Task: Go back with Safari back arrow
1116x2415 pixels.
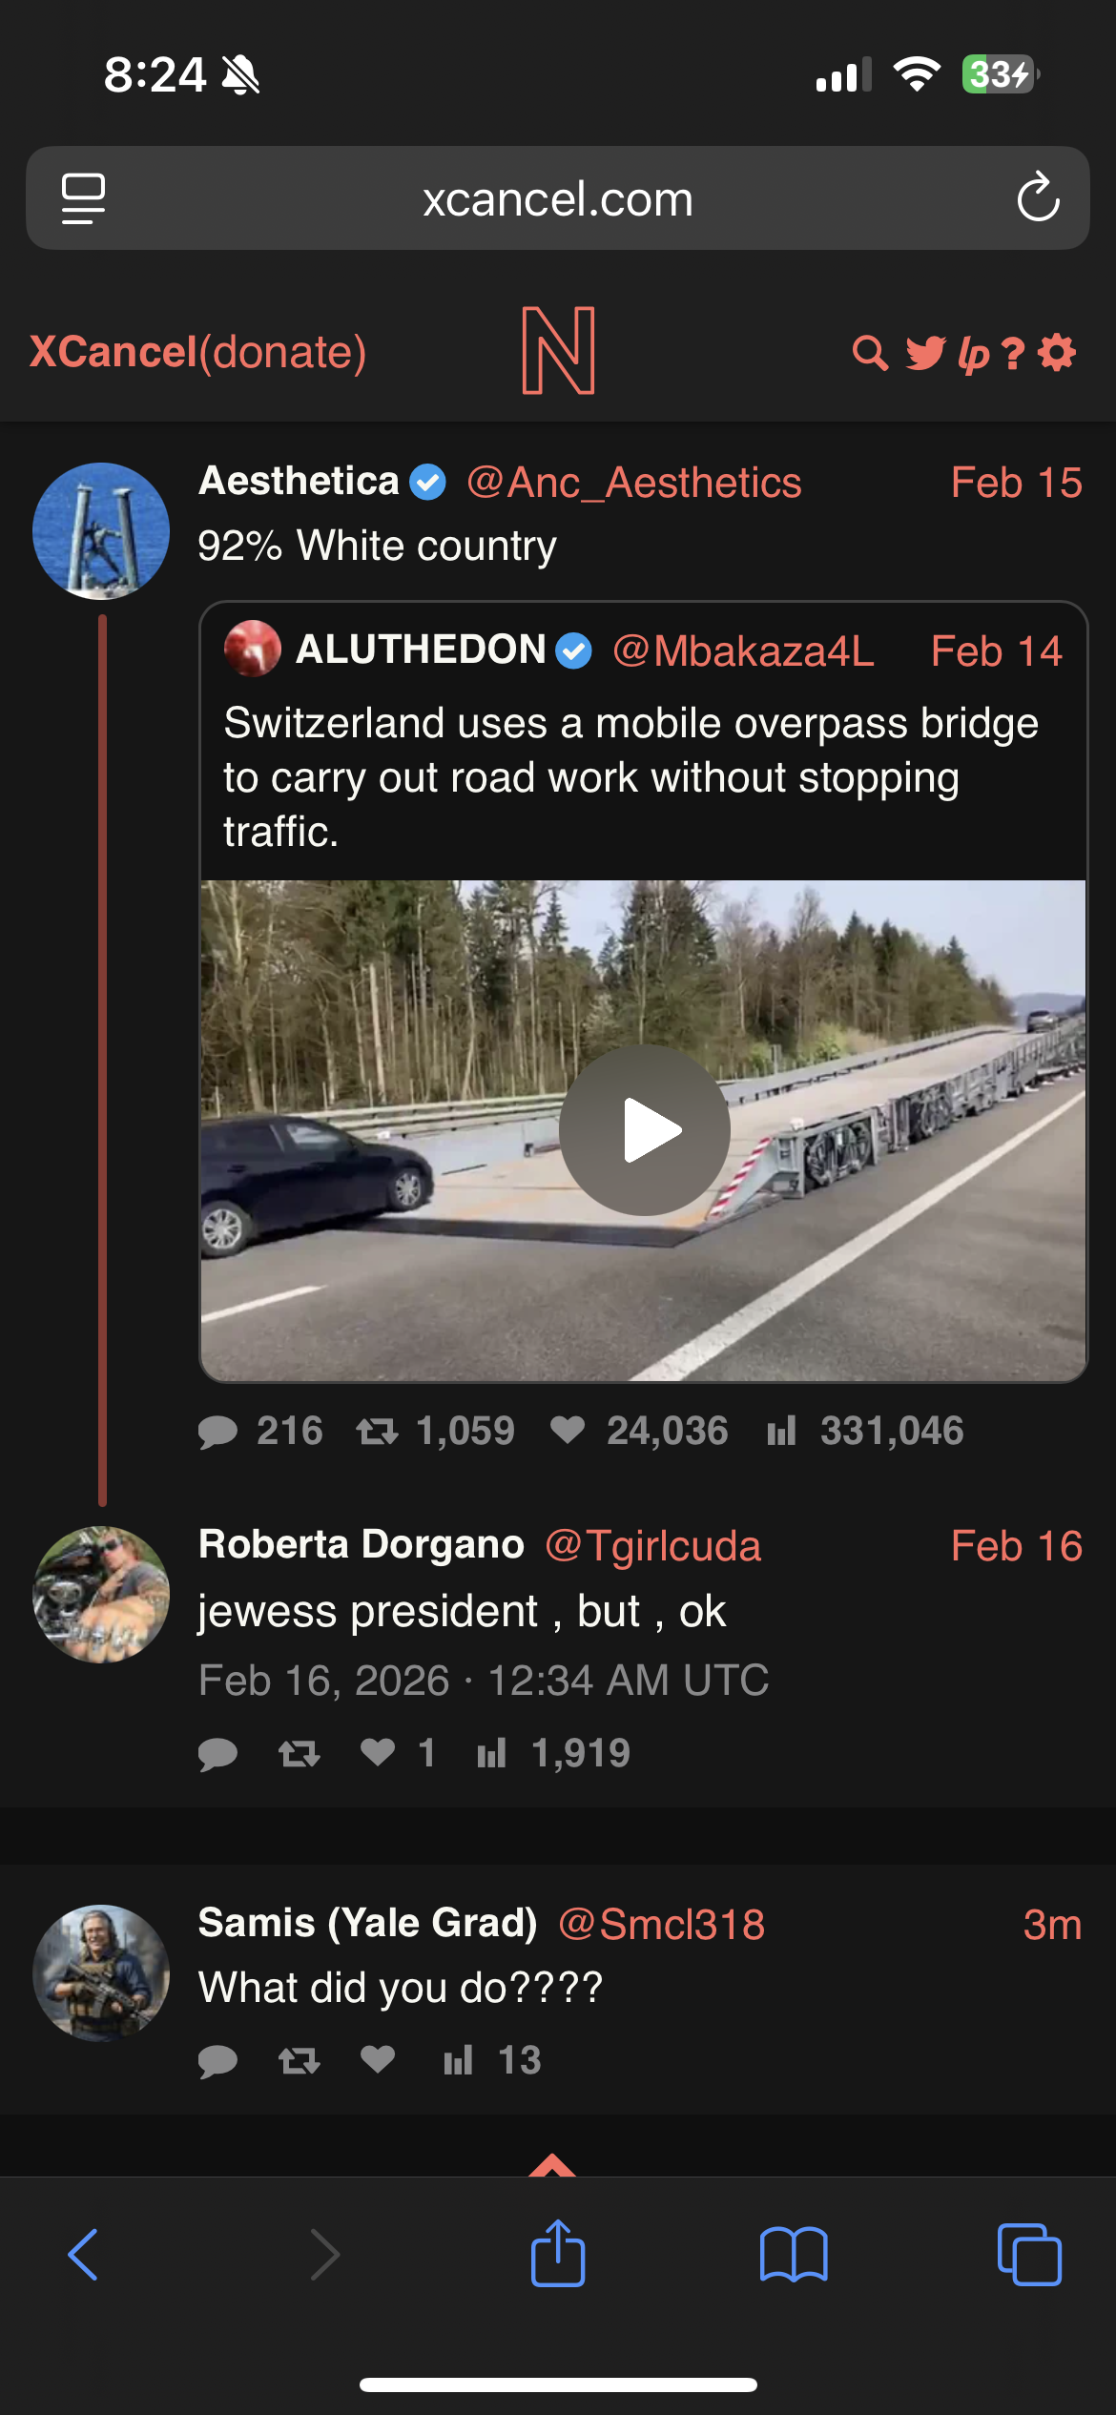Action: point(84,2255)
